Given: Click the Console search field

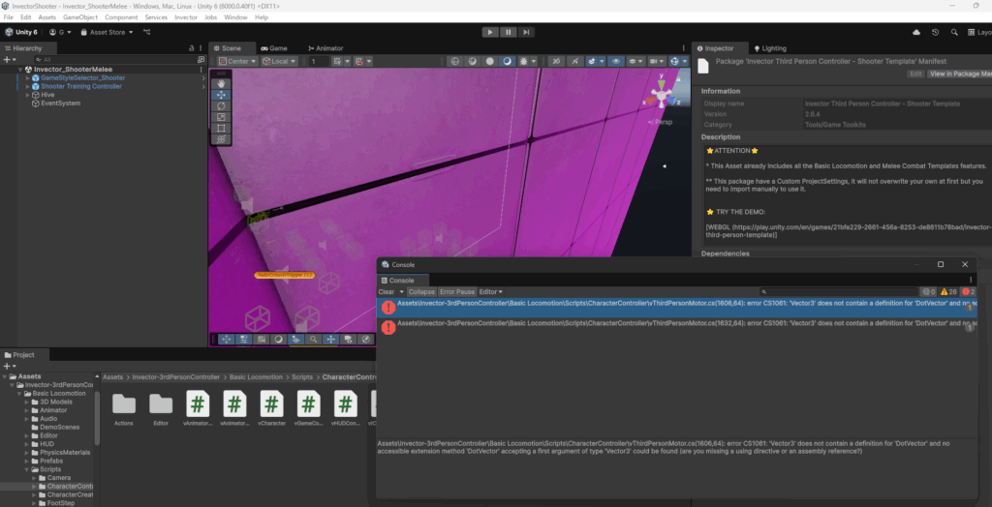Looking at the screenshot, I should (839, 292).
